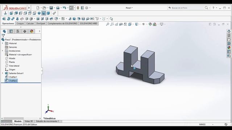Click the Rebuild traffic light icon
This screenshot has height=130, width=232.
[x=78, y=8]
